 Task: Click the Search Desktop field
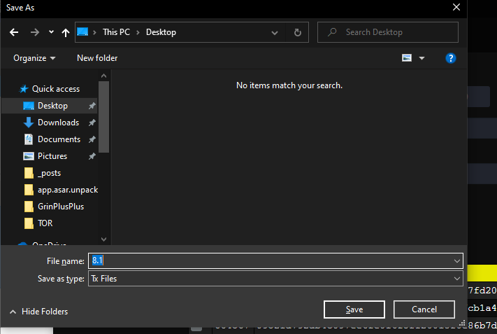pyautogui.click(x=388, y=32)
